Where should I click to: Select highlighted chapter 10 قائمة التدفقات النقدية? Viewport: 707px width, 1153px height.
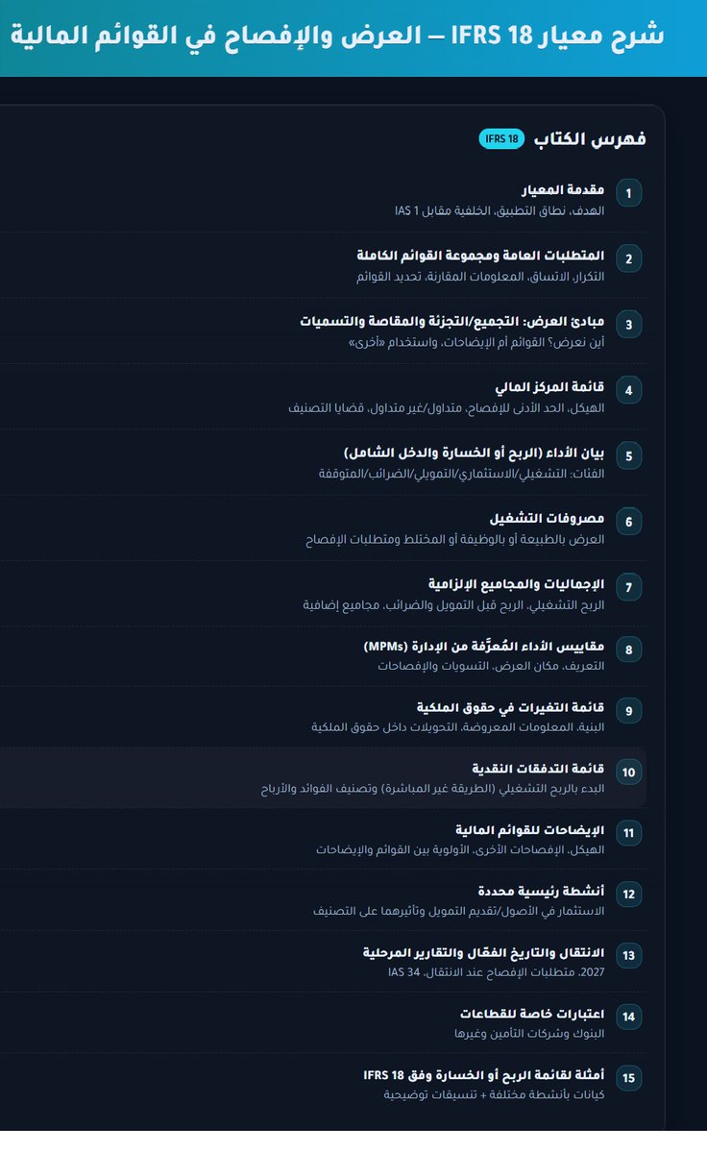click(538, 769)
